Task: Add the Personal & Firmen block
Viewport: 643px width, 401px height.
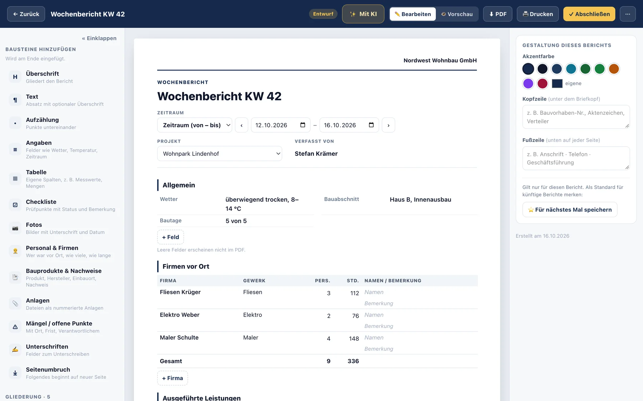Action: coord(63,251)
